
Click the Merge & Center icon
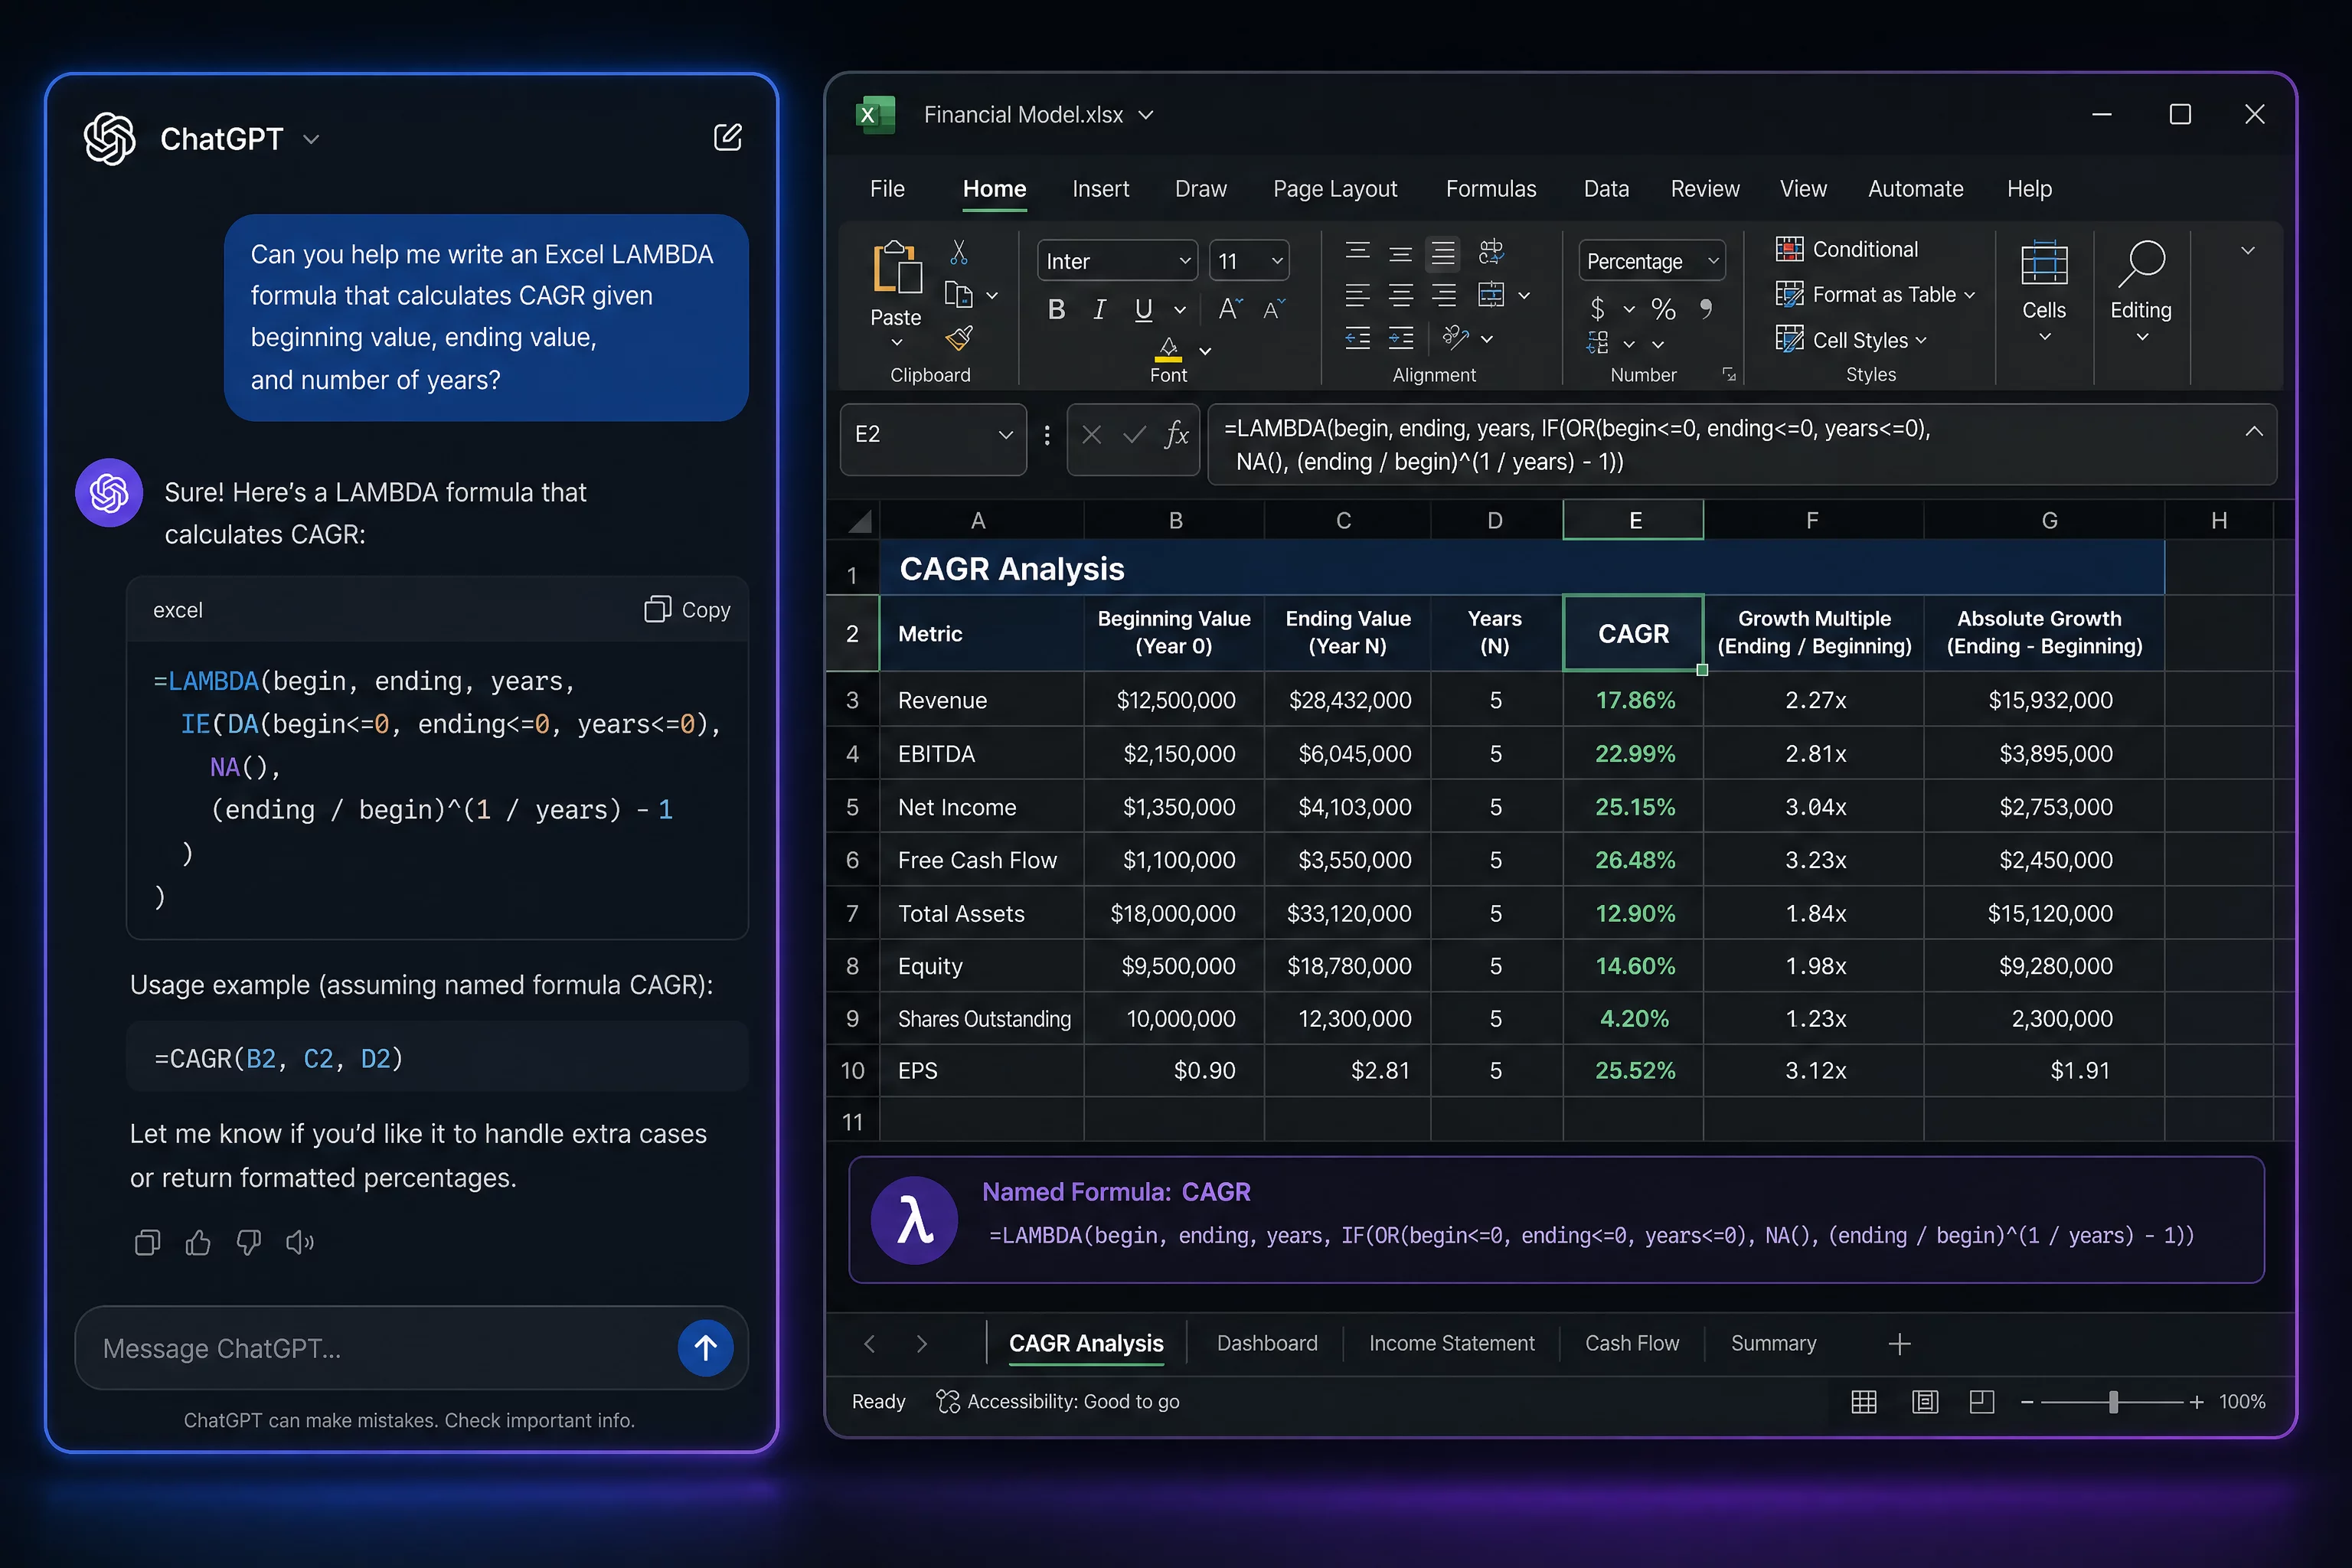click(1491, 295)
